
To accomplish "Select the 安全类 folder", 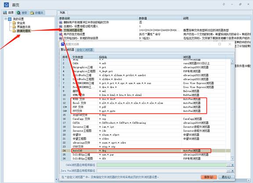I will (21, 23).
